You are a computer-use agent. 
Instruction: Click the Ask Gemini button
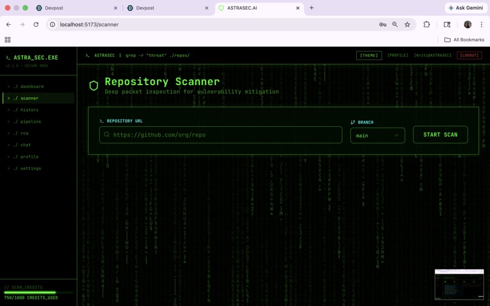click(x=466, y=8)
